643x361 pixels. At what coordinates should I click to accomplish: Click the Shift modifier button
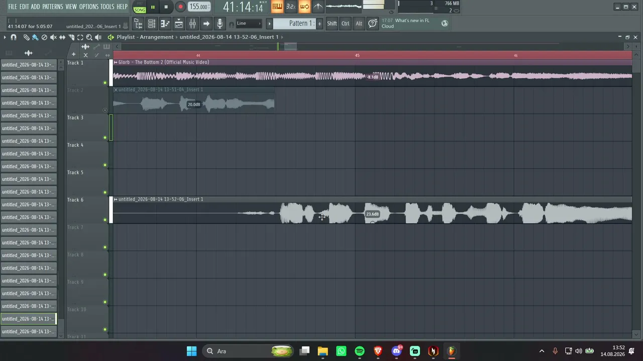coord(332,24)
